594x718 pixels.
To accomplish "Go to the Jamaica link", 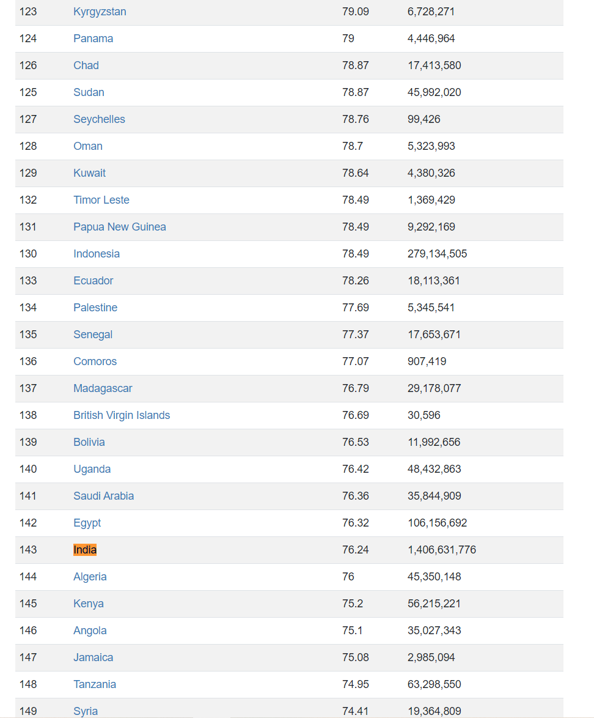I will click(93, 657).
